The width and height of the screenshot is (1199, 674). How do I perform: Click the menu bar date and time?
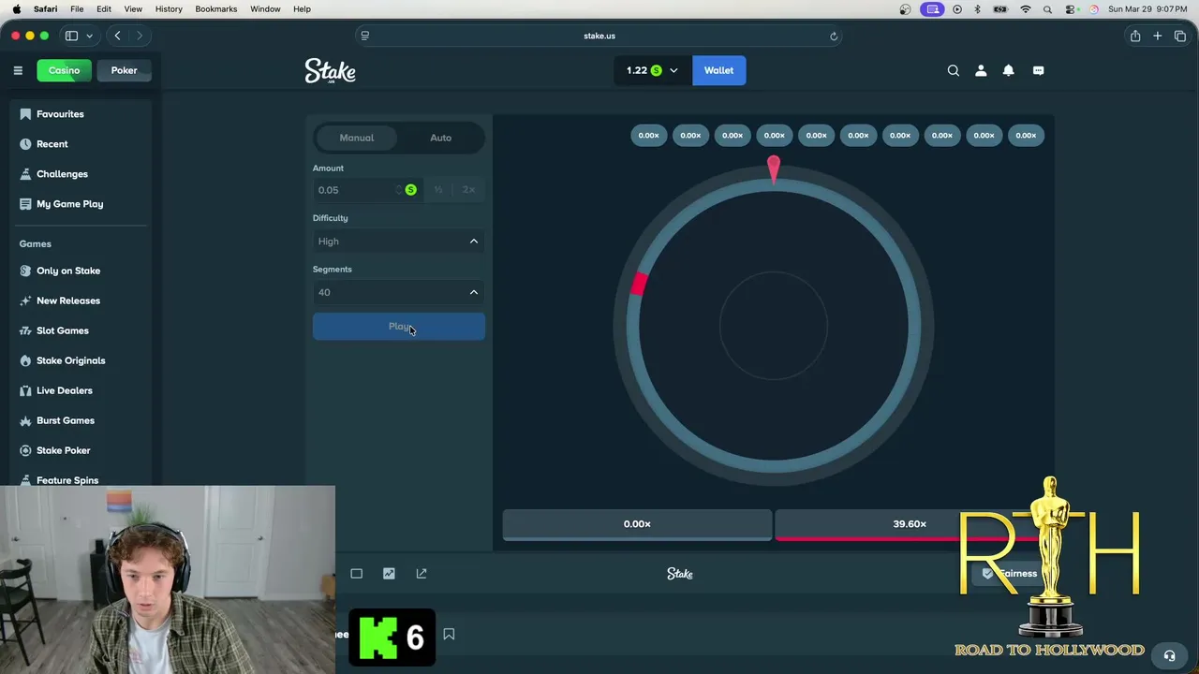point(1147,9)
